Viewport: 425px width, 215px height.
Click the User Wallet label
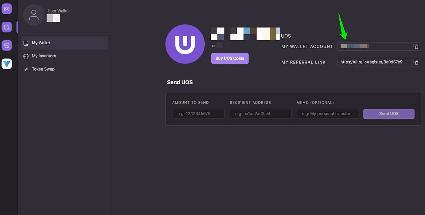pos(58,11)
